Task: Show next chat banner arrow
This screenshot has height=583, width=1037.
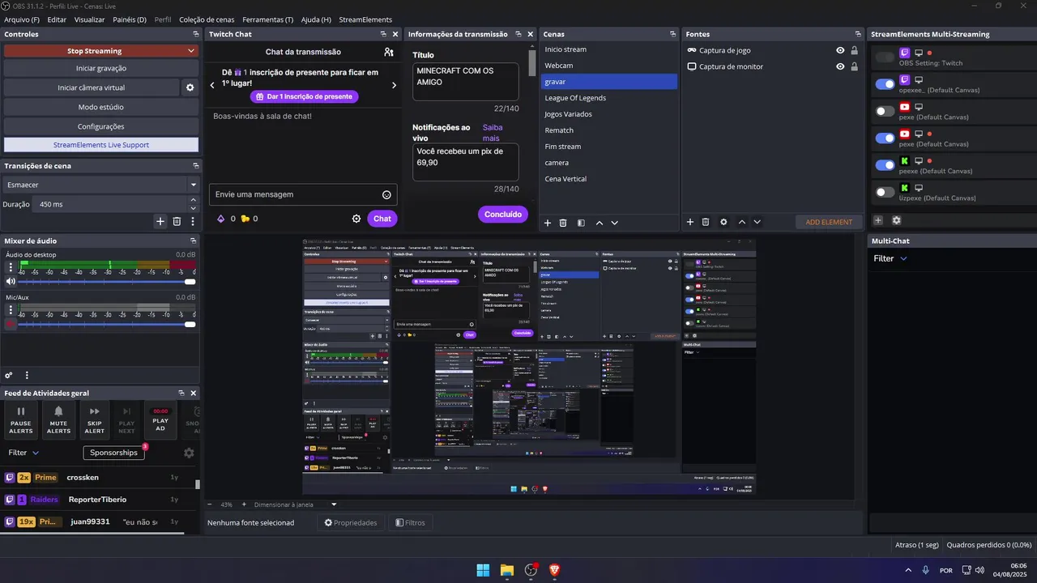Action: [x=395, y=85]
